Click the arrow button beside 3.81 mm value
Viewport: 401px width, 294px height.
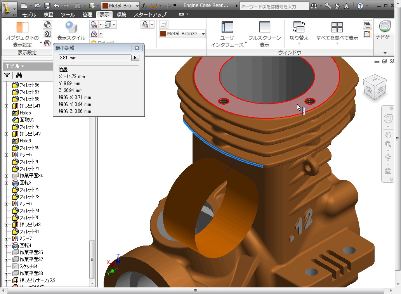(x=135, y=58)
